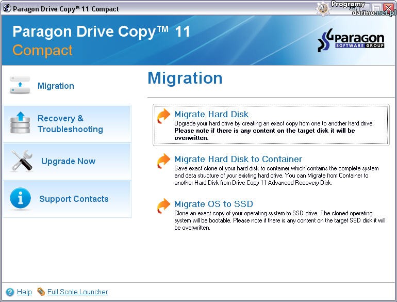Open the Support Contacts section
The width and height of the screenshot is (397, 302).
coord(74,199)
